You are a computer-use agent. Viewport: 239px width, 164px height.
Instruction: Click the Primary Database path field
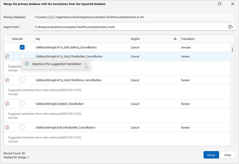106,17
